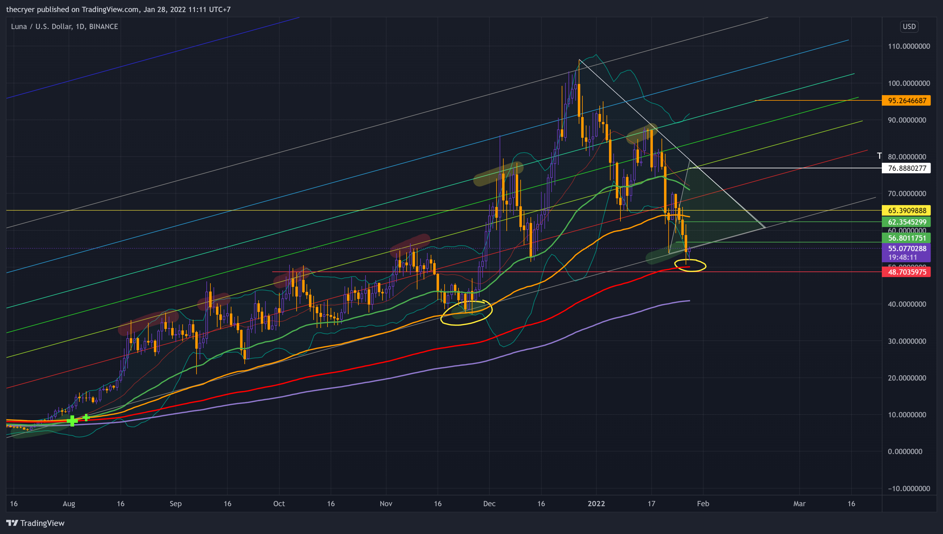
Task: Click the 40.0000000 price axis label
Action: [907, 304]
